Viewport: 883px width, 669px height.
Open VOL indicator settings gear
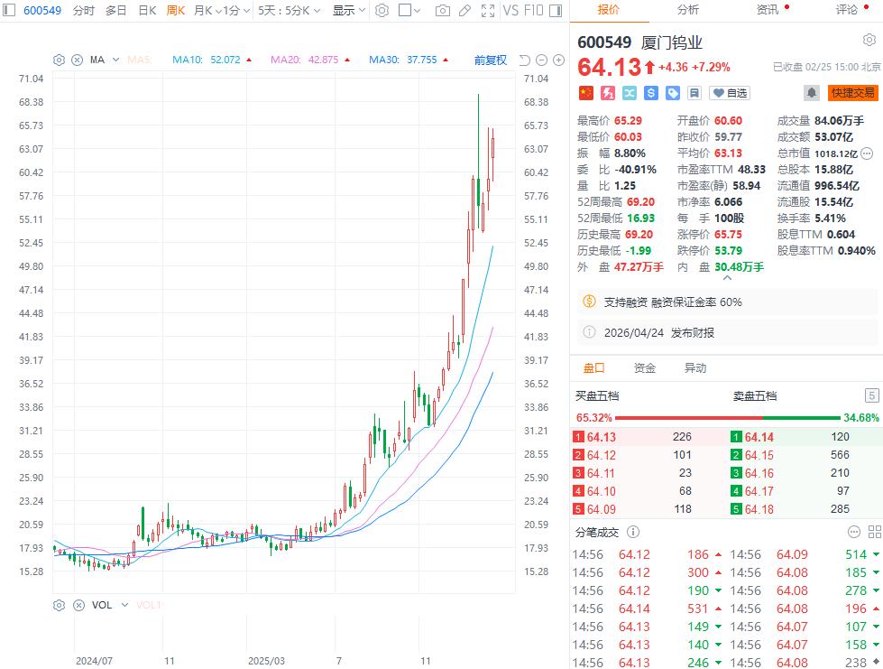click(59, 605)
